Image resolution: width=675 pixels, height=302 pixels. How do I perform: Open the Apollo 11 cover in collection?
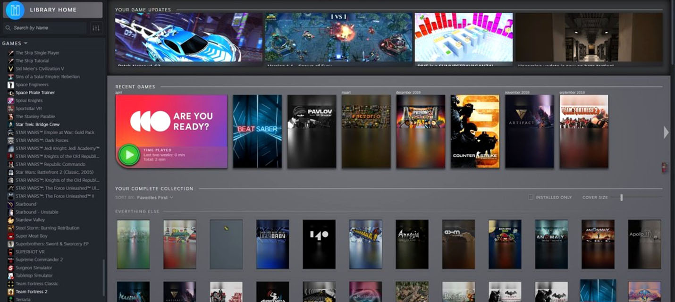click(644, 244)
